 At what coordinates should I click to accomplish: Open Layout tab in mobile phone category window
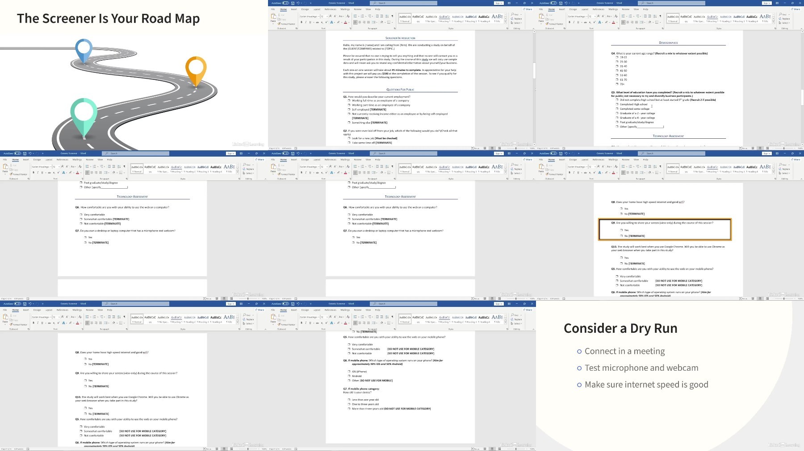pyautogui.click(x=317, y=310)
